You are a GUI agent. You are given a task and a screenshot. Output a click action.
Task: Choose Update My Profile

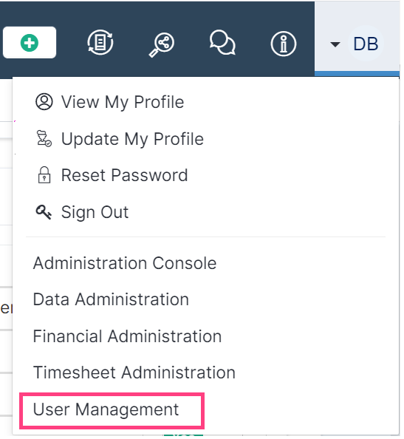coord(132,139)
